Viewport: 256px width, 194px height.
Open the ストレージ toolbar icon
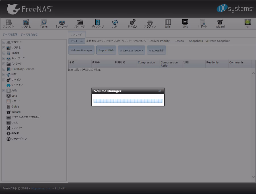click(x=80, y=24)
